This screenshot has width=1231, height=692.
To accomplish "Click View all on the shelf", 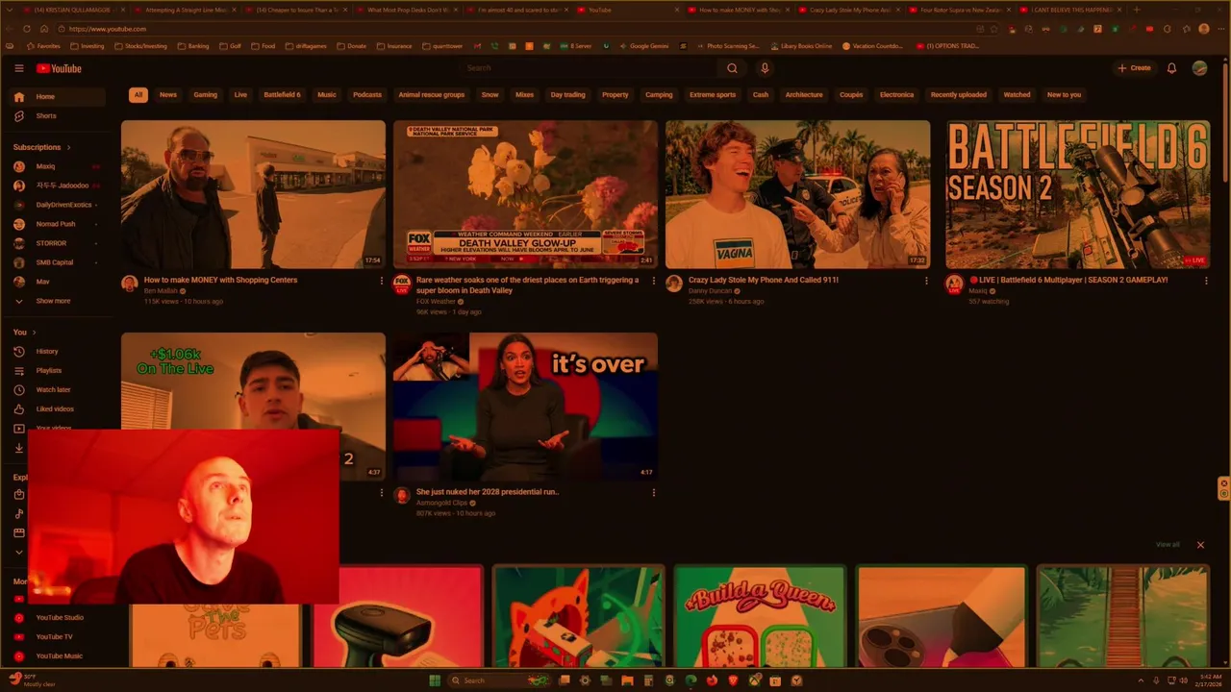I will (1168, 545).
